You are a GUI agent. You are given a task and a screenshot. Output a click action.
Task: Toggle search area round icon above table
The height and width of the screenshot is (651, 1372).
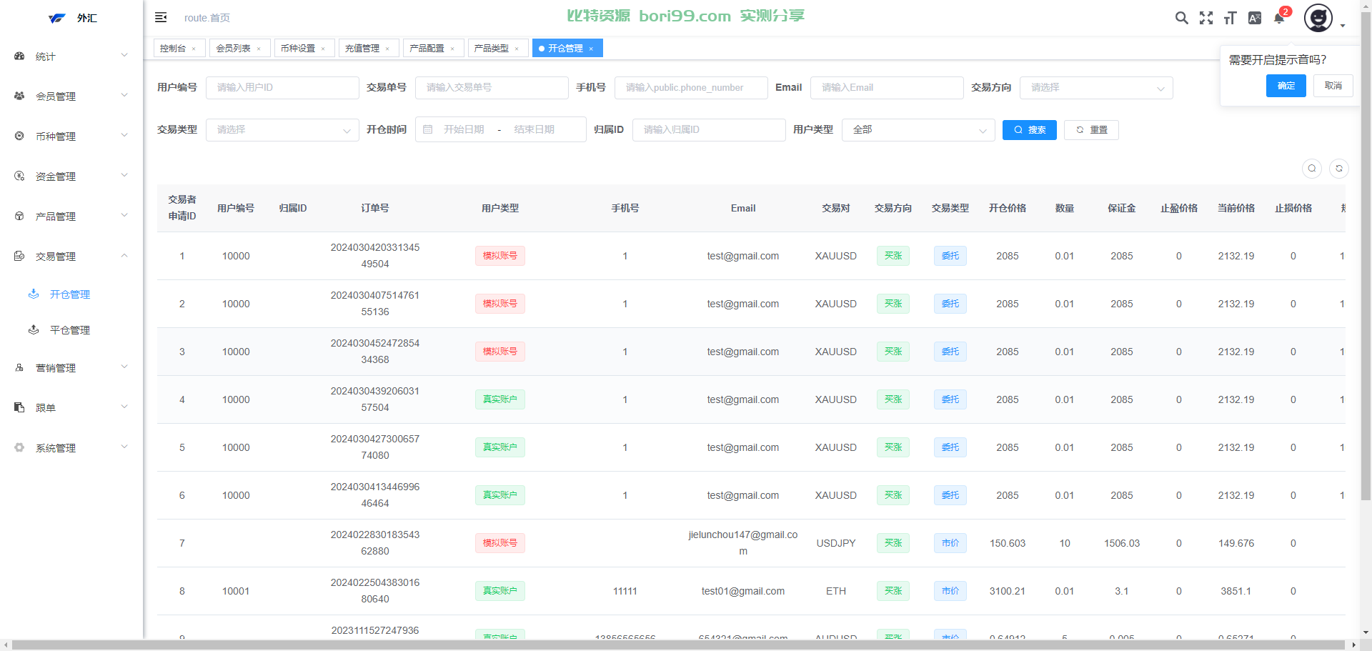click(x=1312, y=169)
